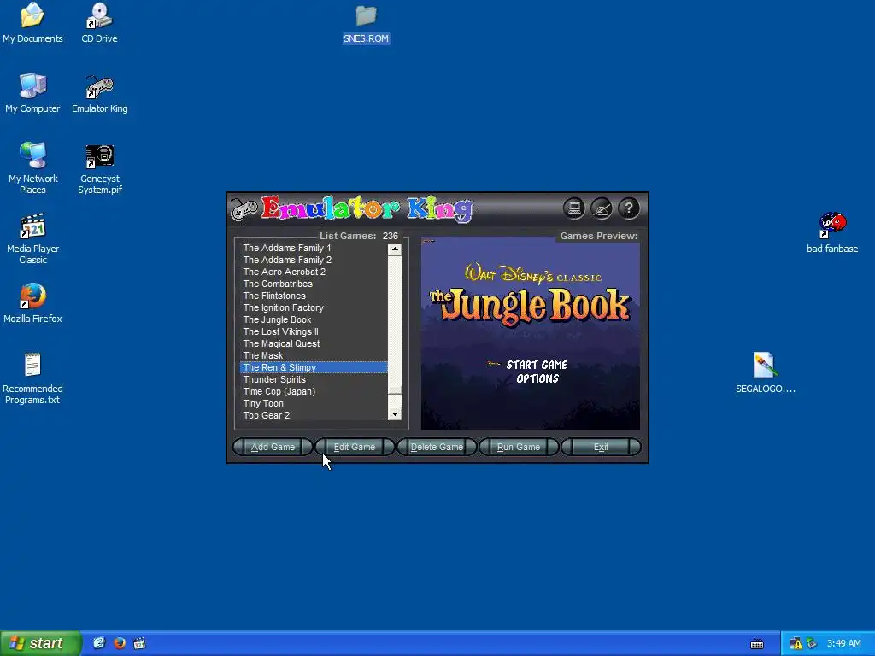Select The Magical Quest in list
Screen dimensions: 875x656
[x=314, y=343]
